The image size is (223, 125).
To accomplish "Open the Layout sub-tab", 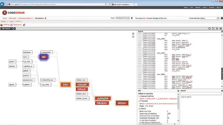I will pos(11,22).
